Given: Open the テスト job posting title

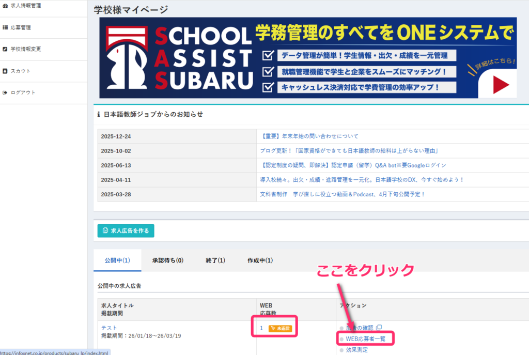Looking at the screenshot, I should 109,328.
